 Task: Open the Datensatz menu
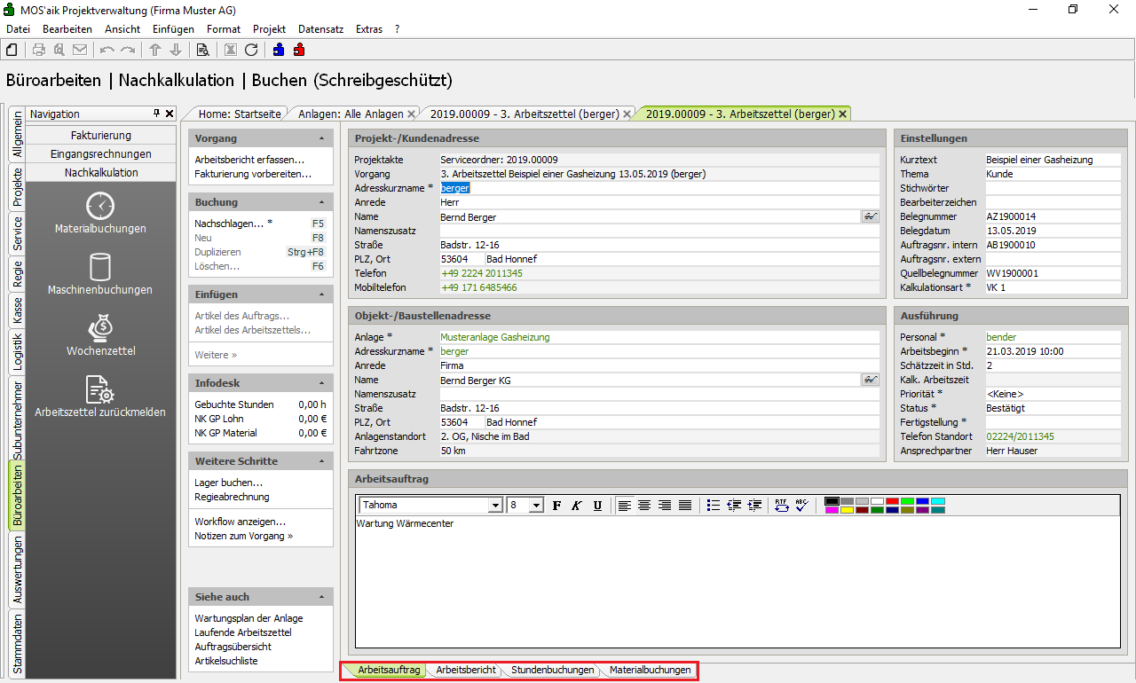pyautogui.click(x=320, y=29)
